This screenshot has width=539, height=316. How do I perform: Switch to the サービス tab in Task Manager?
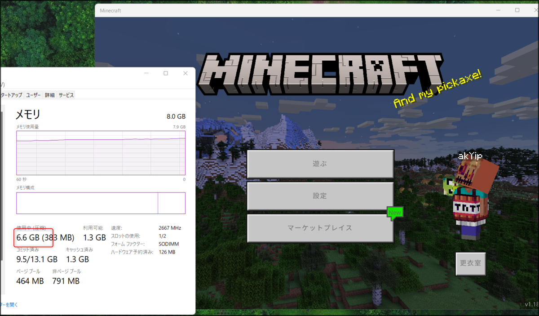click(66, 95)
